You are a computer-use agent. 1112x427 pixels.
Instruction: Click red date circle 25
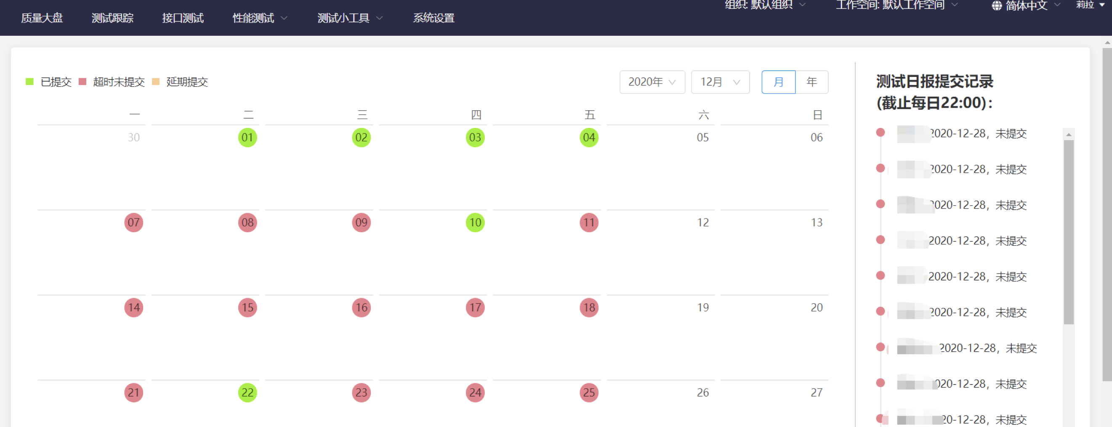pyautogui.click(x=589, y=393)
